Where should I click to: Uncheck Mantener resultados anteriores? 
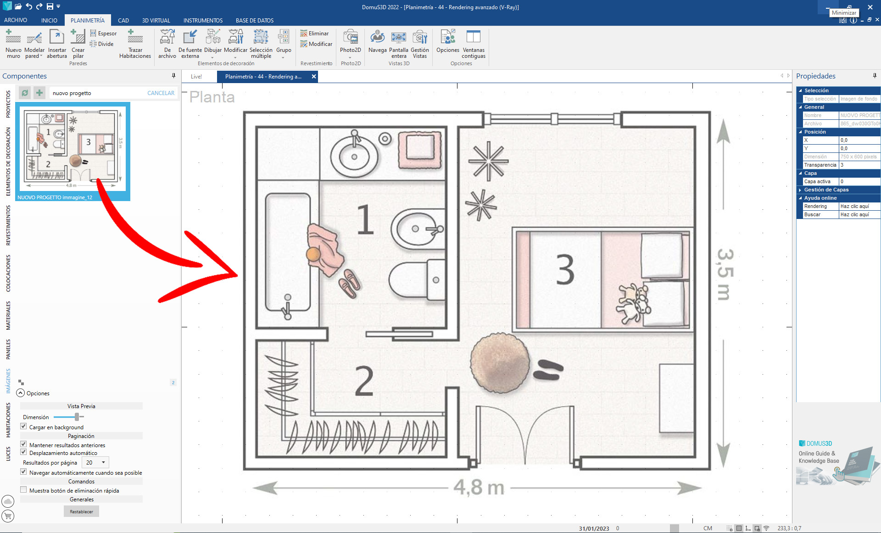point(23,444)
